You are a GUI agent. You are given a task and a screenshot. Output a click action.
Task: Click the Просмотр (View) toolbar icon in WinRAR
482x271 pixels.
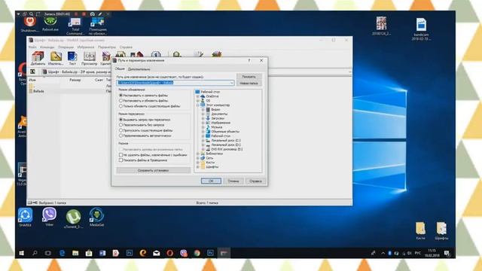point(90,59)
